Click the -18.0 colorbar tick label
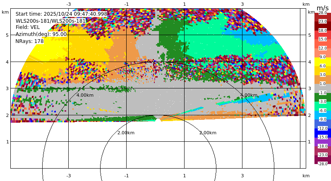The width and height of the screenshot is (331, 181). tap(323, 146)
